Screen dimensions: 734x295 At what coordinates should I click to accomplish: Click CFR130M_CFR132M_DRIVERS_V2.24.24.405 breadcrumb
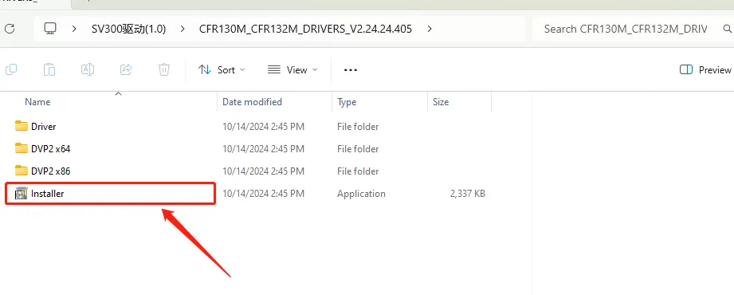[306, 29]
